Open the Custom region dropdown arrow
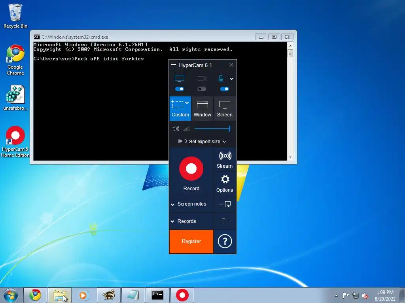This screenshot has width=405, height=303. click(187, 103)
